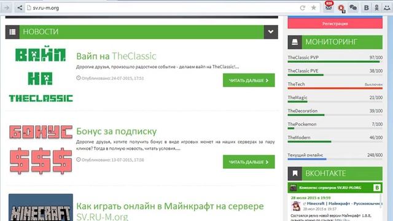393x221 pixels.
Task: Click the Регистрация button
Action: click(x=335, y=23)
